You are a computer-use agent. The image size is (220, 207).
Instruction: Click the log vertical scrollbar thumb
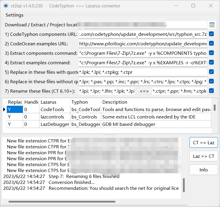pos(184,185)
